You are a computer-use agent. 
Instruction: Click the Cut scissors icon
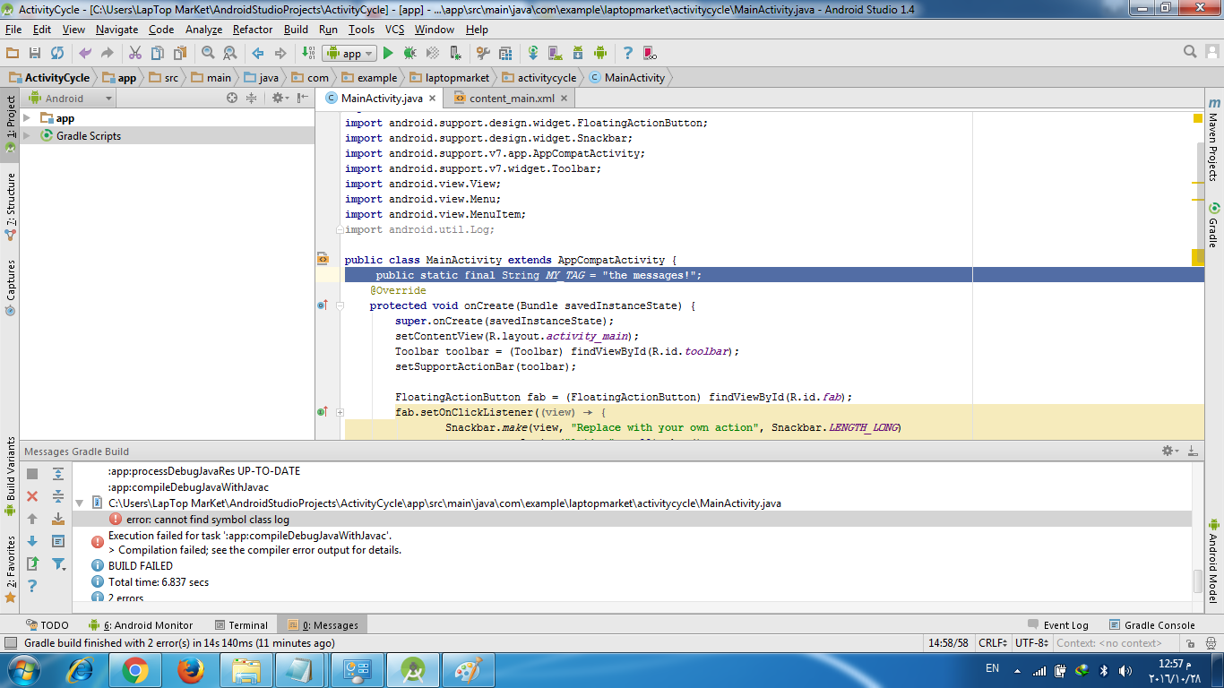pos(135,53)
